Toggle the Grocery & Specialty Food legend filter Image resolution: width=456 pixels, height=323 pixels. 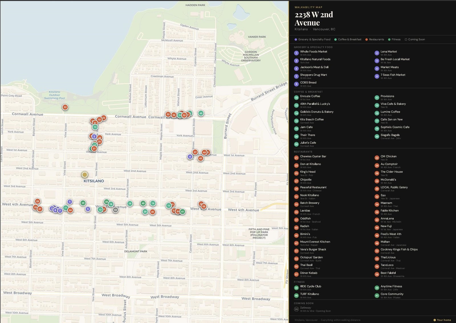[x=312, y=40]
